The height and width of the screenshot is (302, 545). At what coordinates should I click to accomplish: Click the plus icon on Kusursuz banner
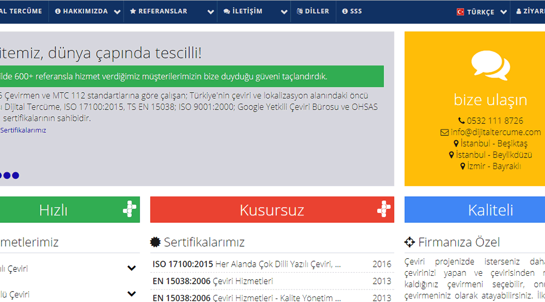pyautogui.click(x=384, y=209)
